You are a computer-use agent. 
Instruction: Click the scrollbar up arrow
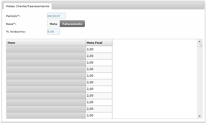pos(199,41)
